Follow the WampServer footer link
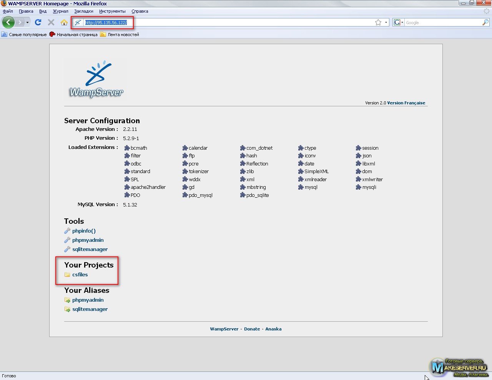 (224, 329)
